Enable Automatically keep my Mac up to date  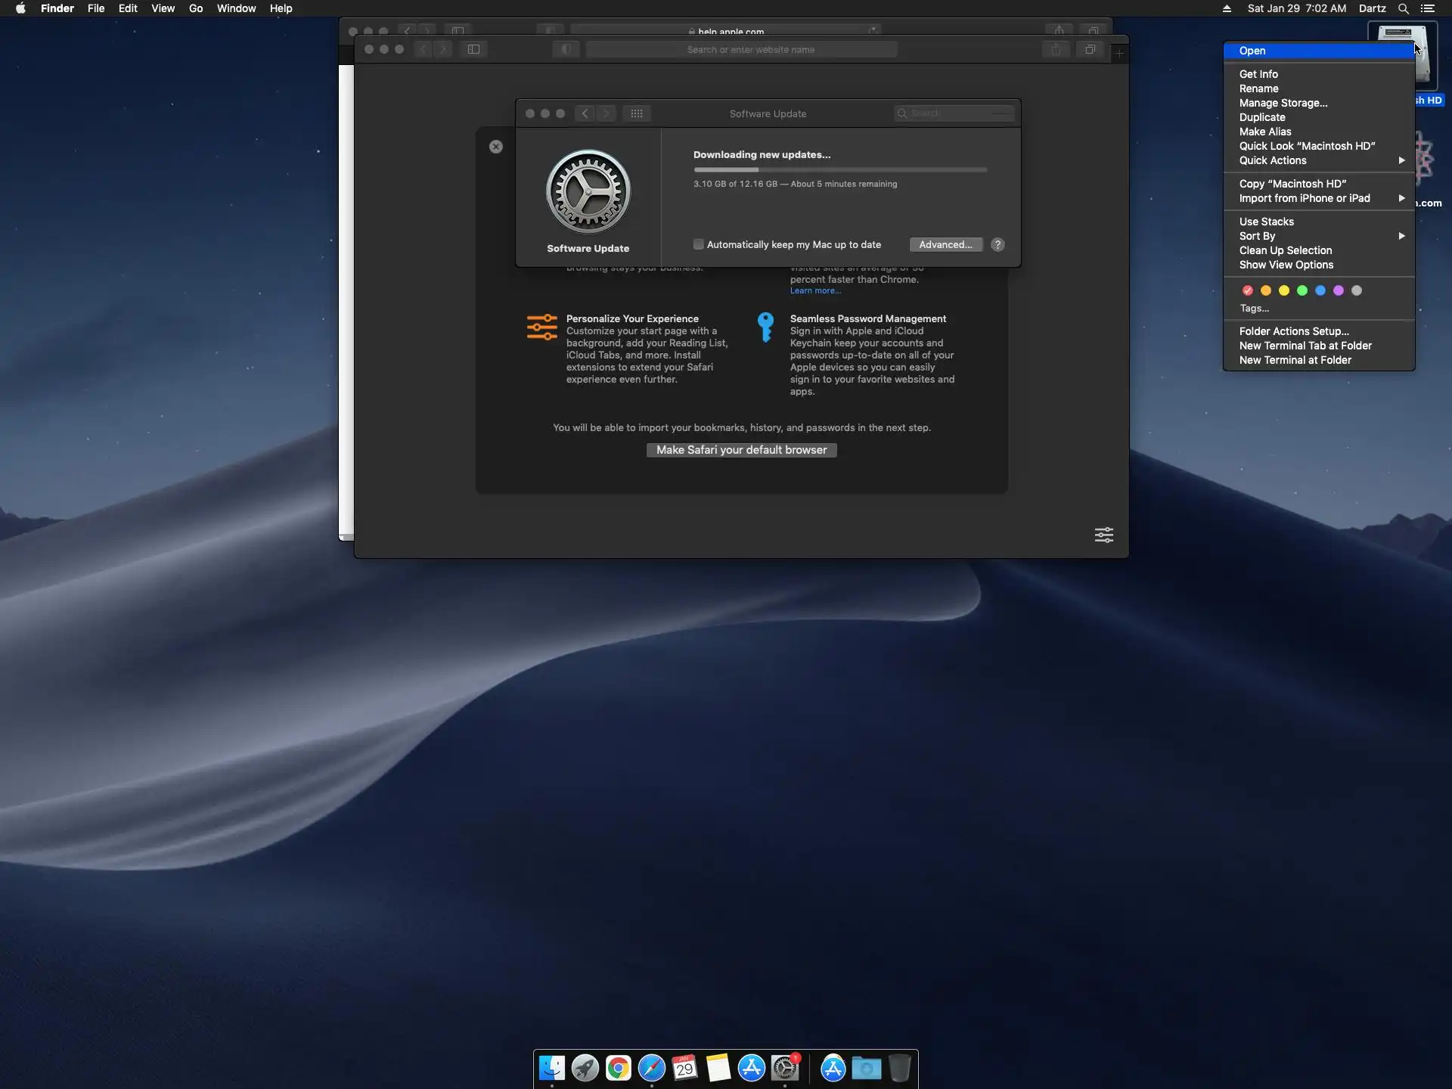[x=699, y=244]
